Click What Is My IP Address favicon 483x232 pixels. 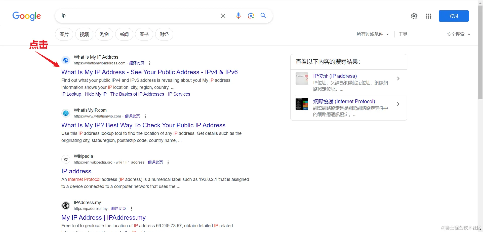(x=66, y=60)
